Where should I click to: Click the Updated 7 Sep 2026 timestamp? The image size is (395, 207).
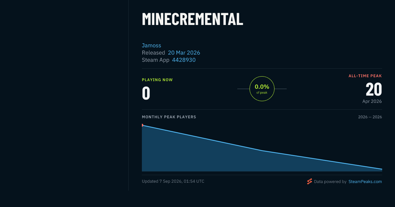point(173,181)
